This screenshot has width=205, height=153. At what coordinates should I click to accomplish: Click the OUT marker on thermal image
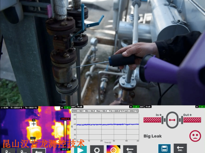click(x=33, y=138)
